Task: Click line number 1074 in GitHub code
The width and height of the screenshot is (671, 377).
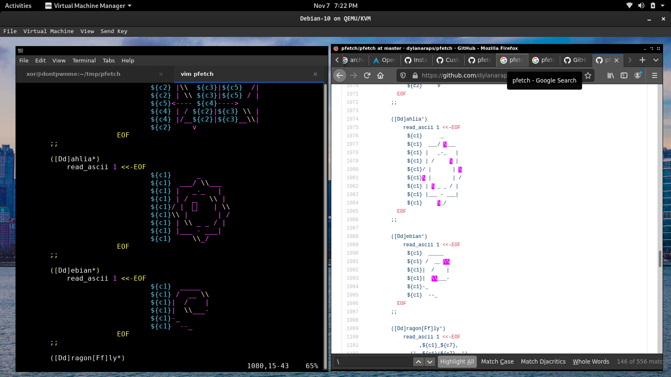Action: coord(352,119)
